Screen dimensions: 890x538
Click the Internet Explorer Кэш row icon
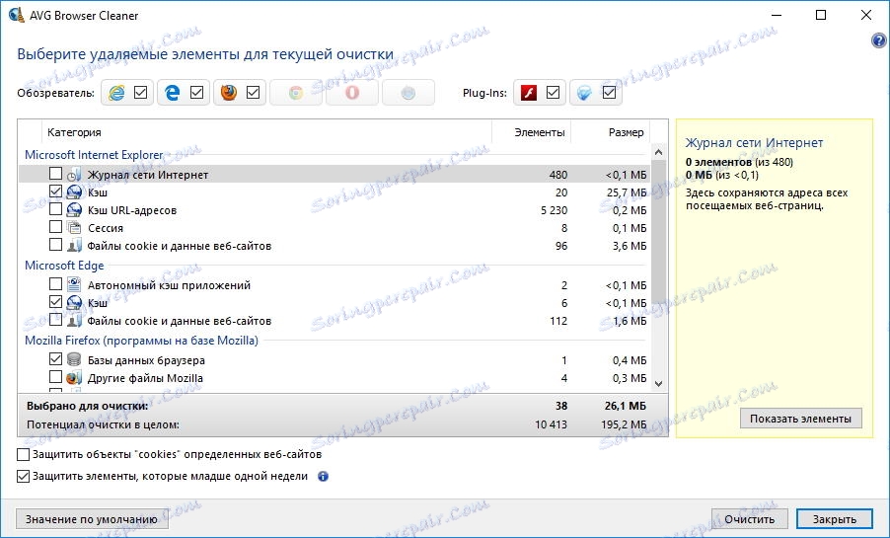74,192
